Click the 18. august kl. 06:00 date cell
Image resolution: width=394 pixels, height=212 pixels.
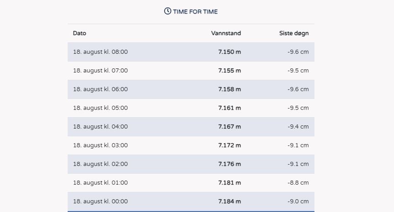tap(100, 89)
